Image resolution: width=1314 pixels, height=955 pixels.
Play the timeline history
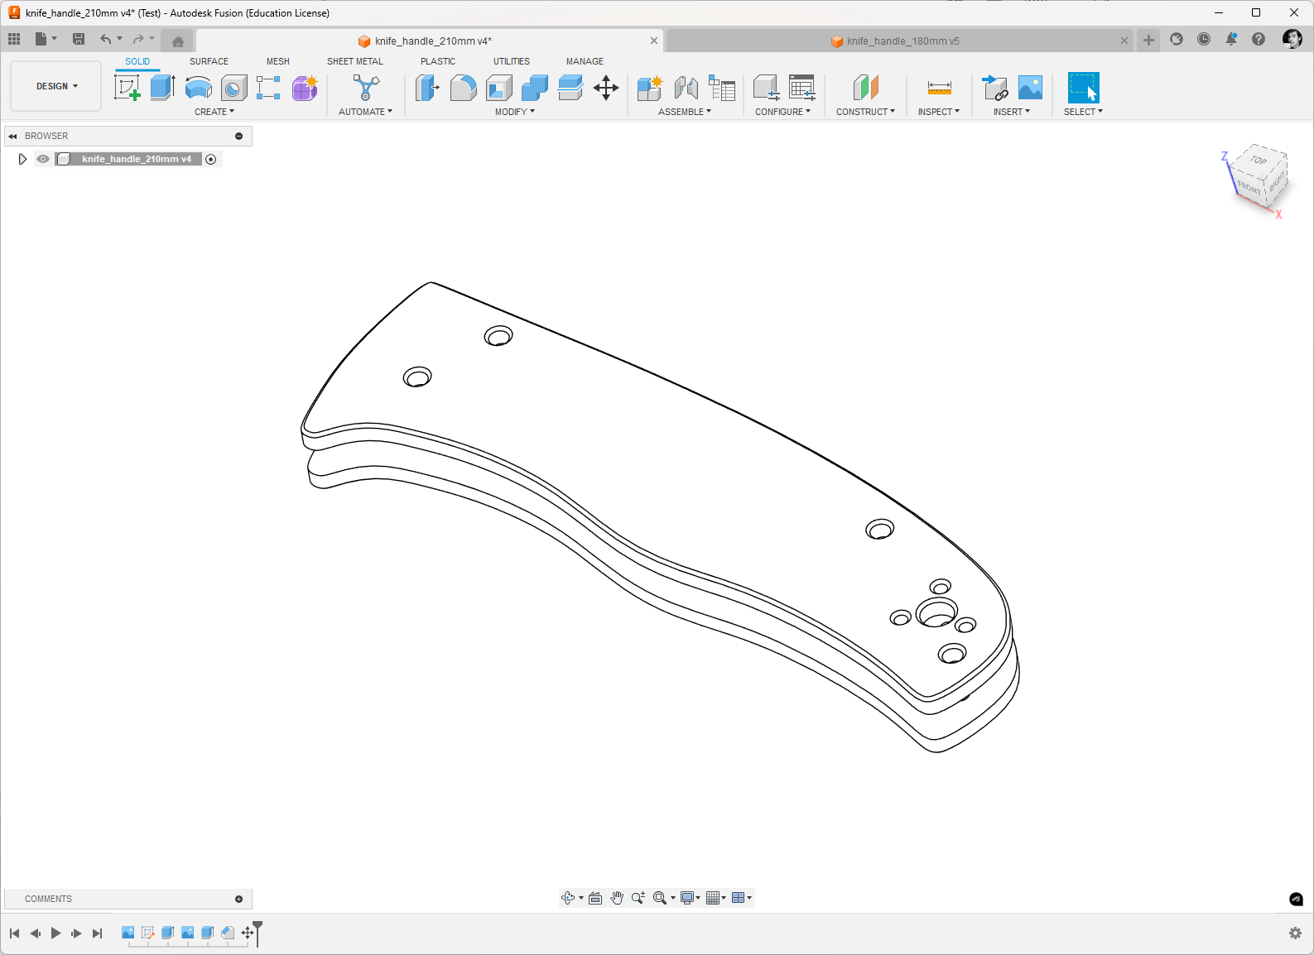point(55,933)
